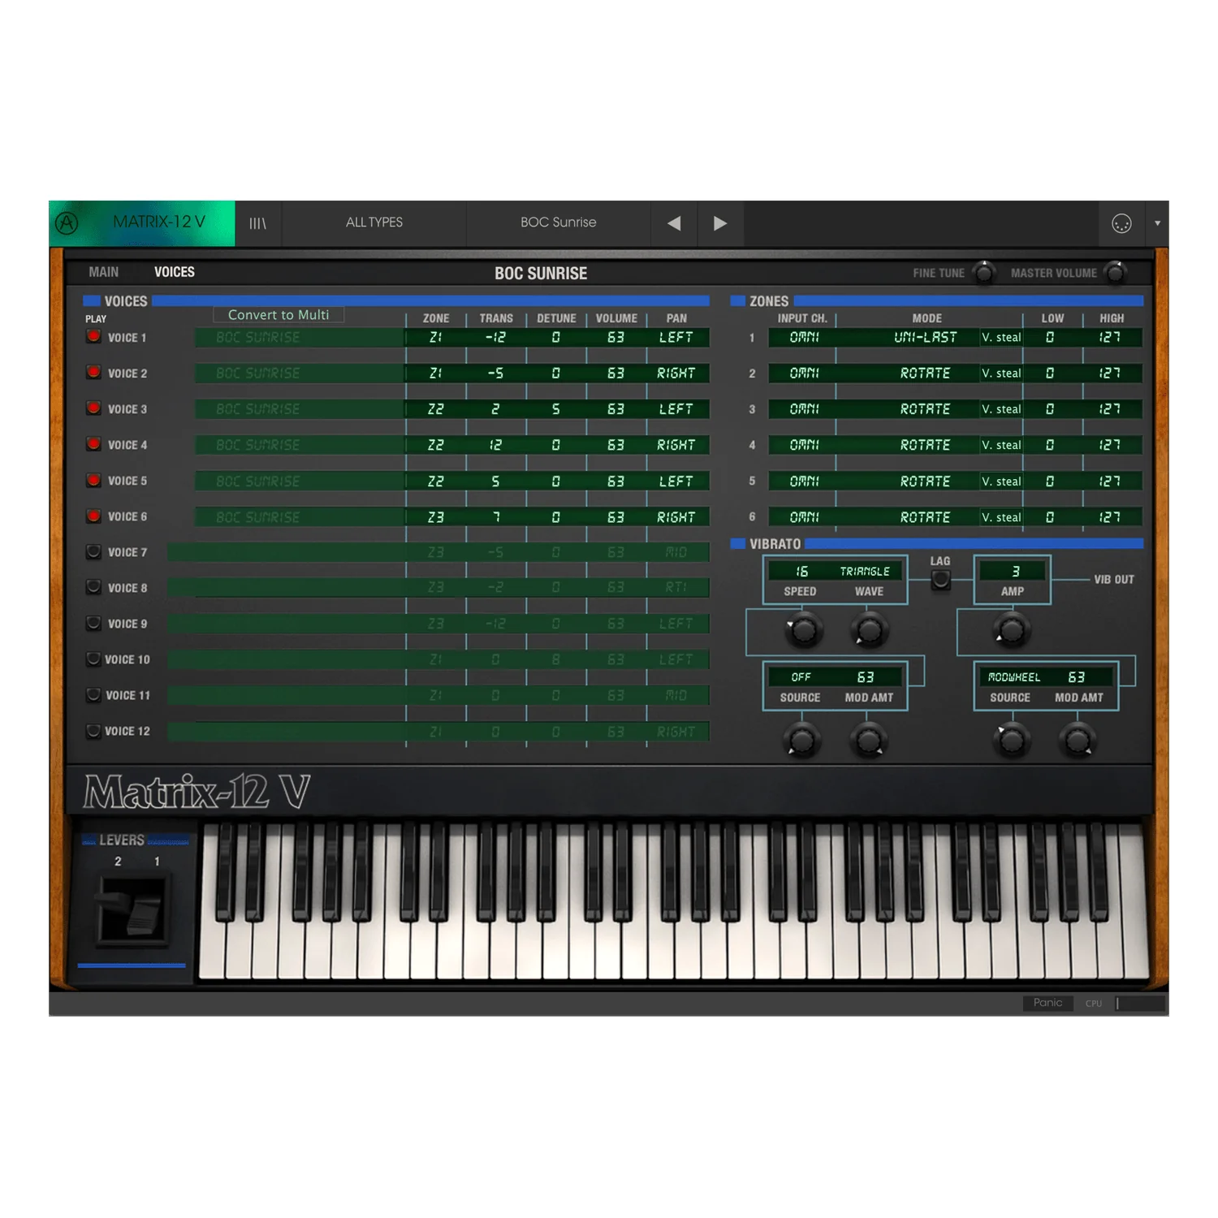
Task: Toggle the VOICE 4 play LED
Action: click(x=93, y=443)
